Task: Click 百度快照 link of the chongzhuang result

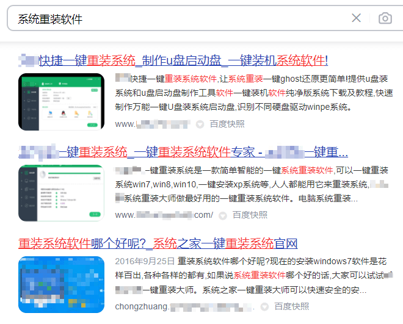Action: 292,306
